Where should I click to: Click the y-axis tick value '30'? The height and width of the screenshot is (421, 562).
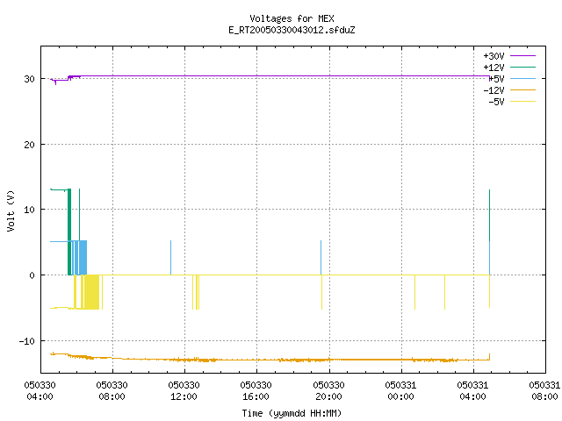pyautogui.click(x=29, y=79)
